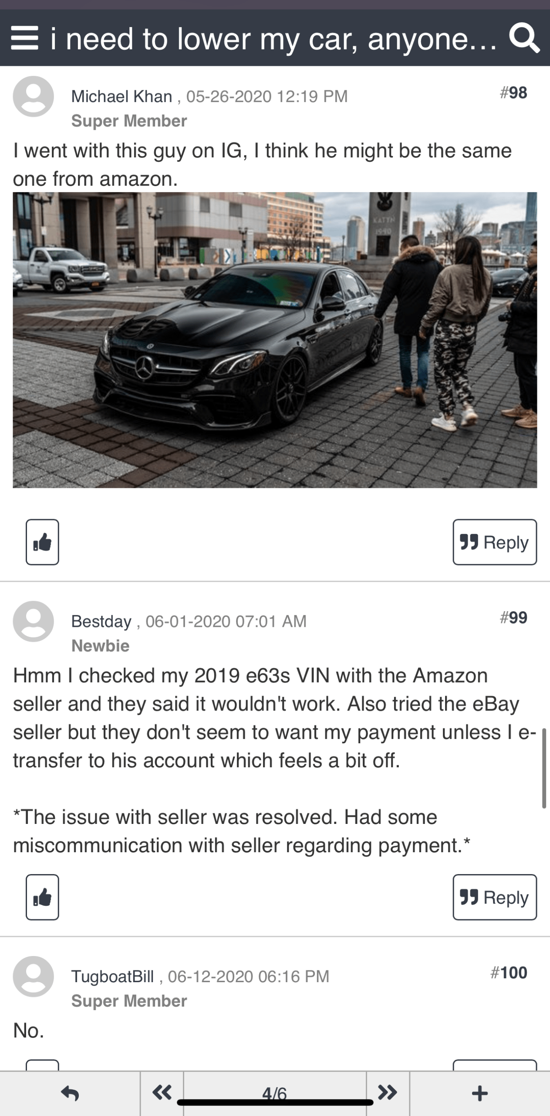Like Bestday's post #99

click(42, 897)
